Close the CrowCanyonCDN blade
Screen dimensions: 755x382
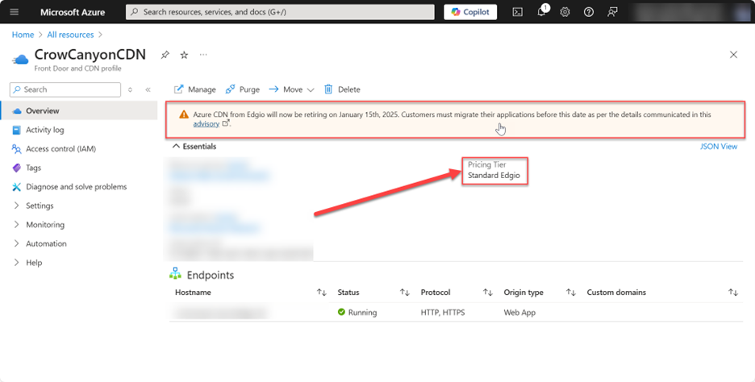733,55
